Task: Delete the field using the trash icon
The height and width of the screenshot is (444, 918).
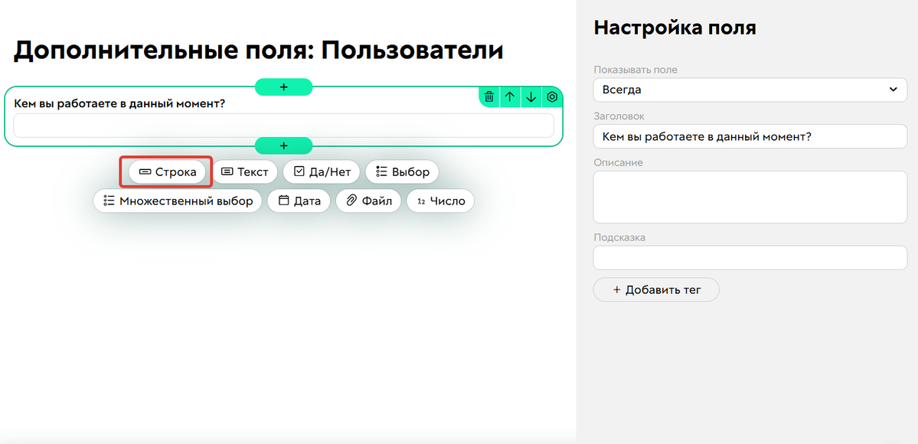Action: tap(489, 97)
